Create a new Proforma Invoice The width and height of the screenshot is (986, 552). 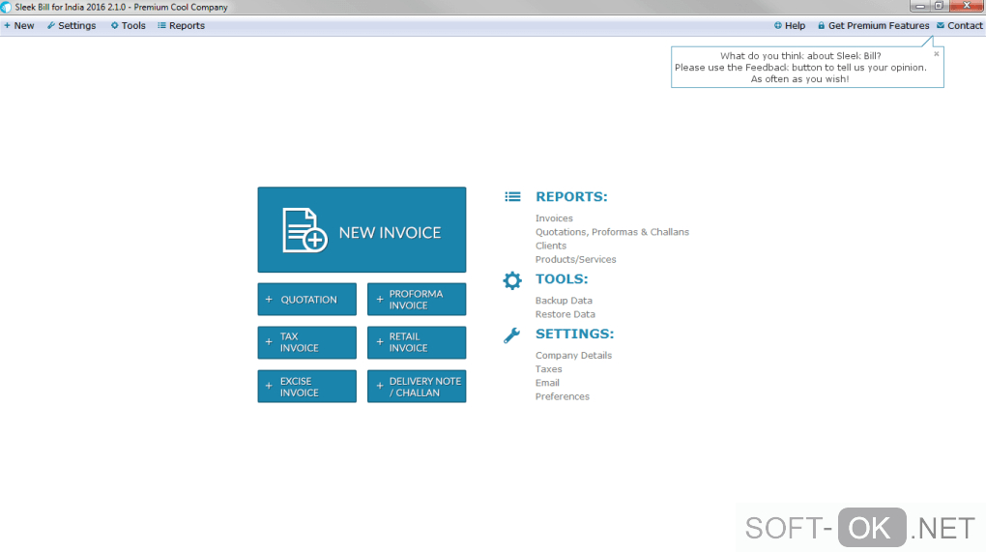click(417, 300)
